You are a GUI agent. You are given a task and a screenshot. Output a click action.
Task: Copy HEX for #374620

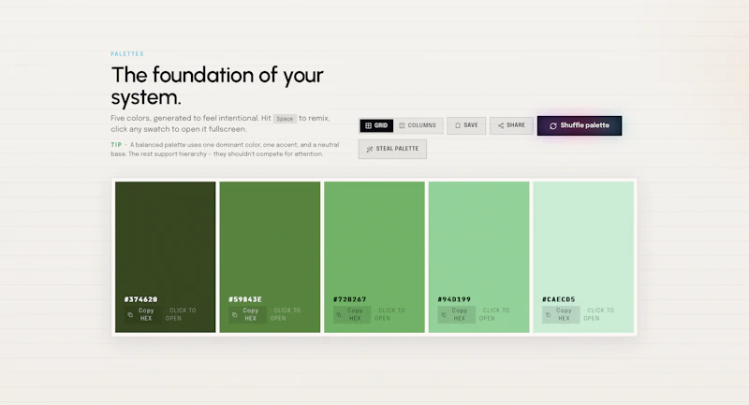pyautogui.click(x=143, y=314)
